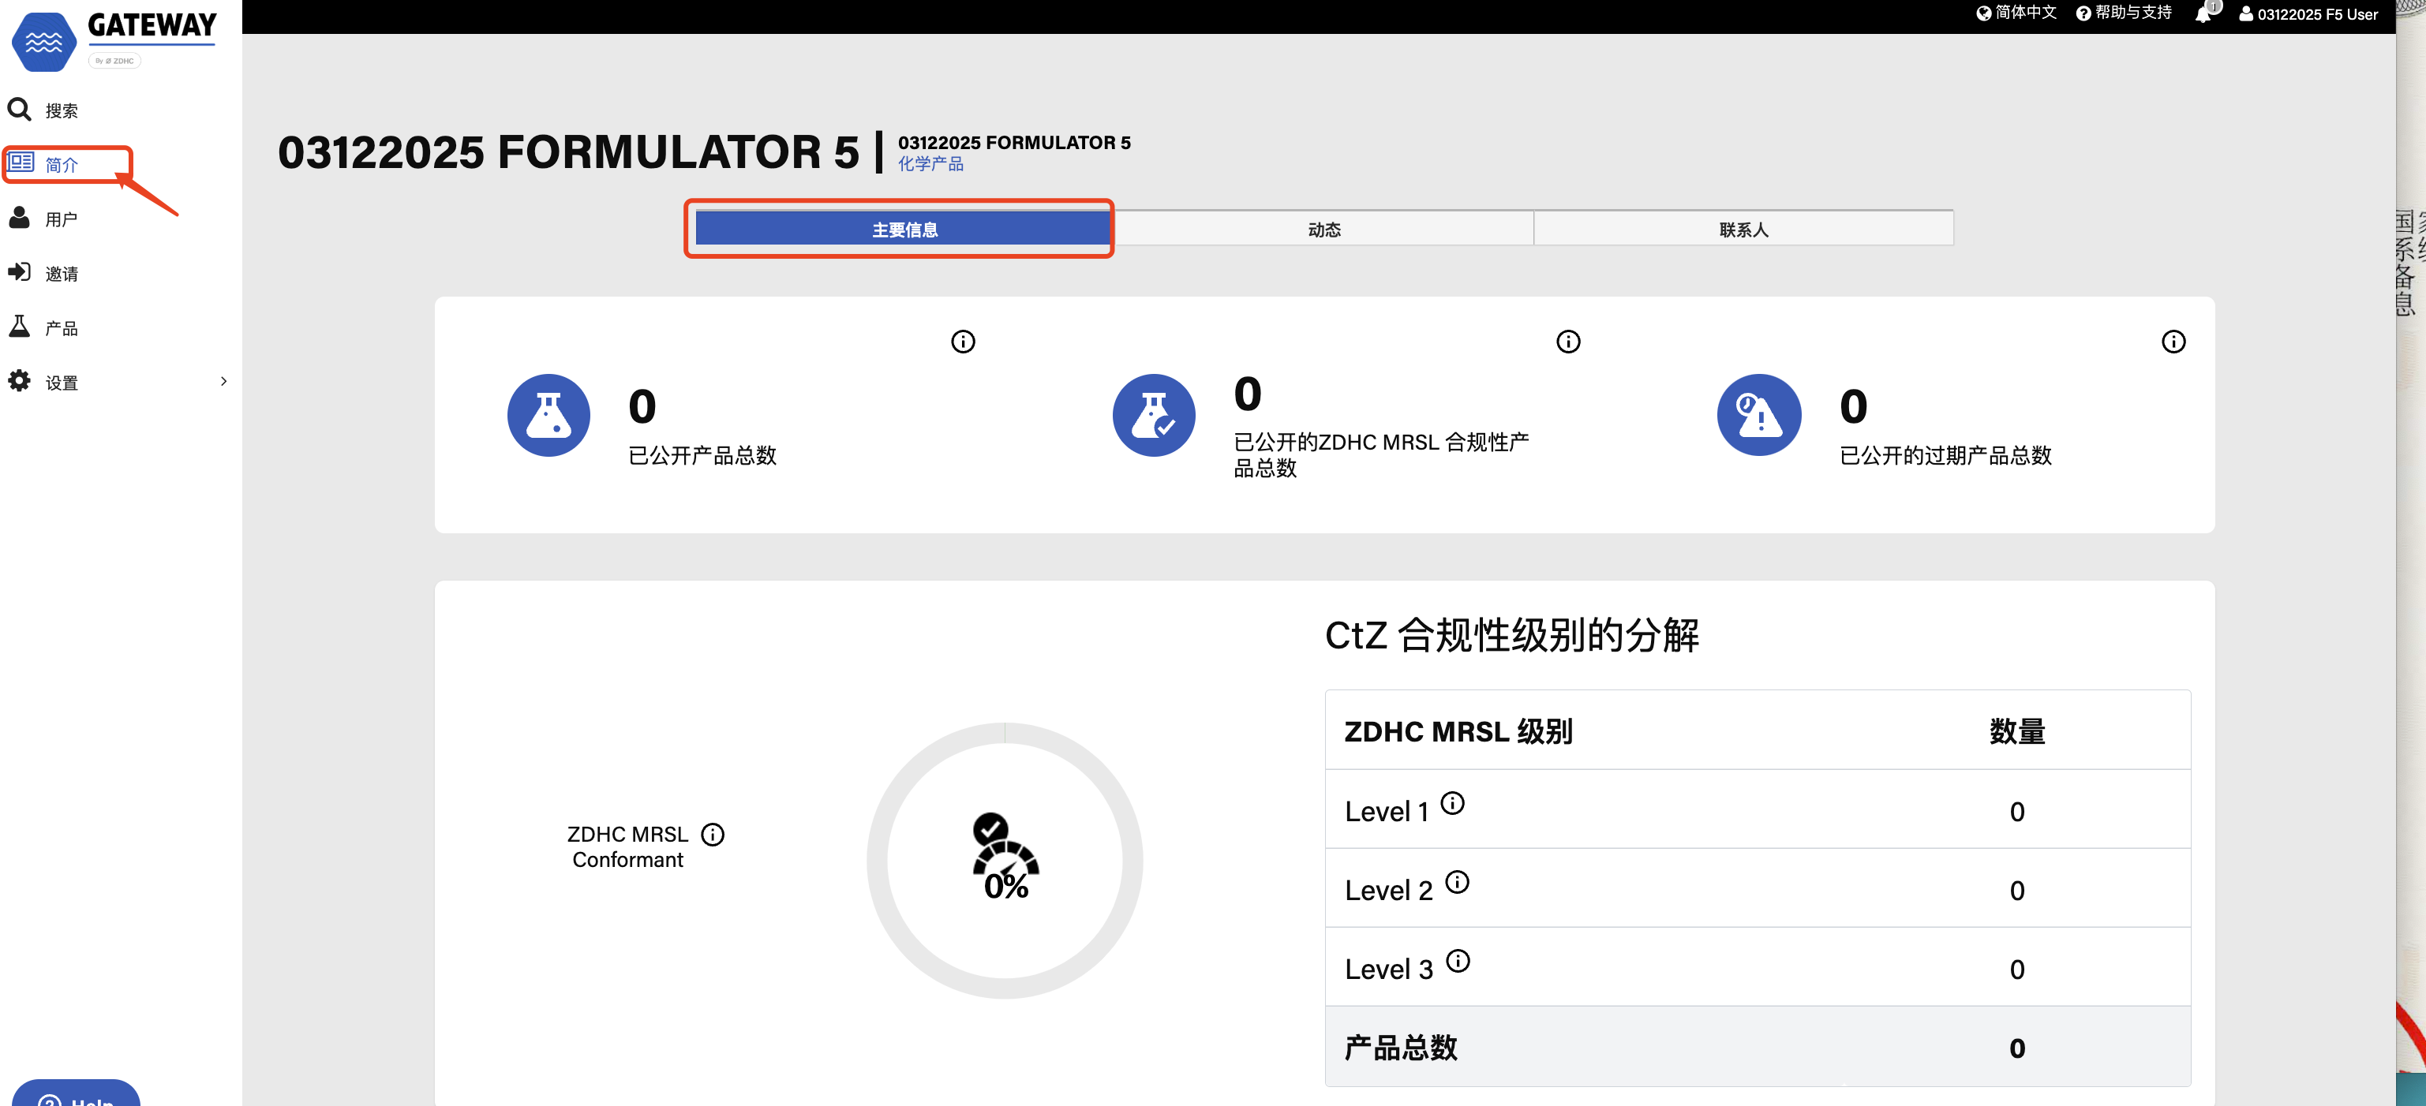Click the 03122025 FORMULATOR 5 page title

point(569,152)
